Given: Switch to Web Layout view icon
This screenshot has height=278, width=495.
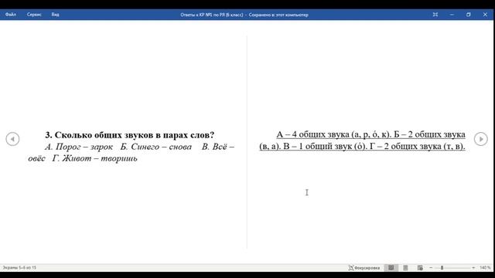Looking at the screenshot, I should pyautogui.click(x=420, y=268).
